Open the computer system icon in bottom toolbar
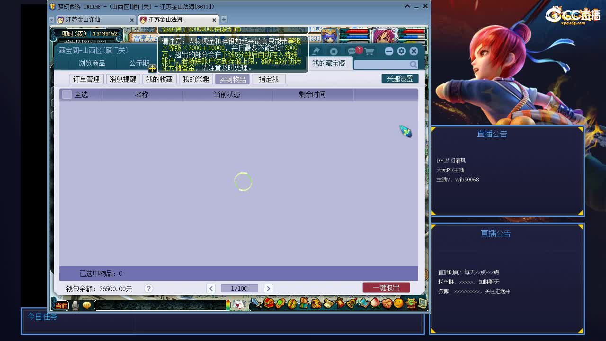Image resolution: width=606 pixels, height=341 pixels. coord(422,303)
